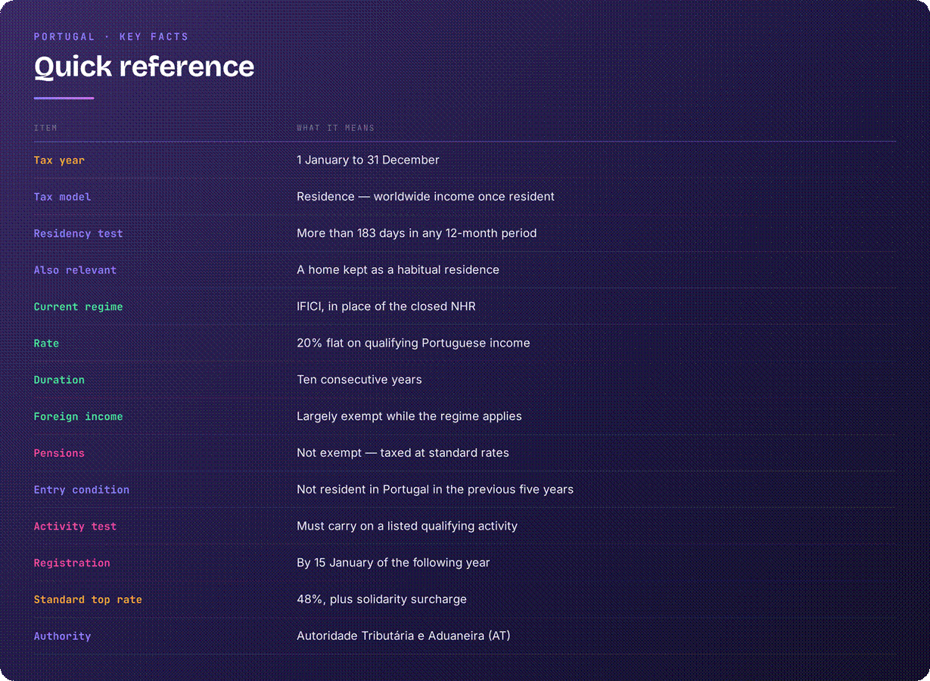Select the Authority row label
This screenshot has width=930, height=681.
pyautogui.click(x=62, y=636)
